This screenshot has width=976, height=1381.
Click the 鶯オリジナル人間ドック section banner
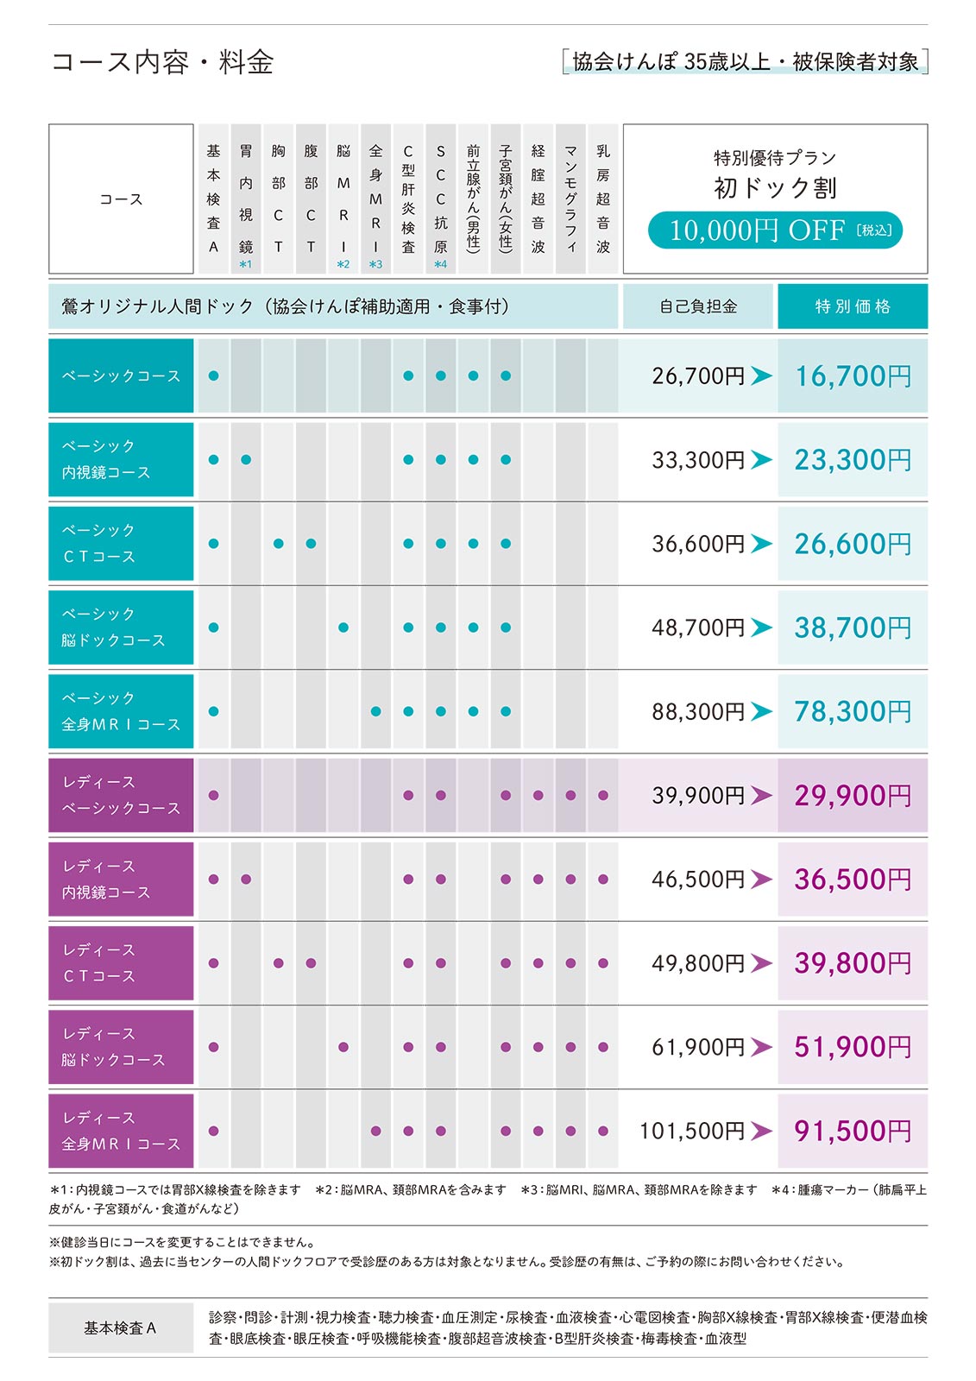(333, 306)
